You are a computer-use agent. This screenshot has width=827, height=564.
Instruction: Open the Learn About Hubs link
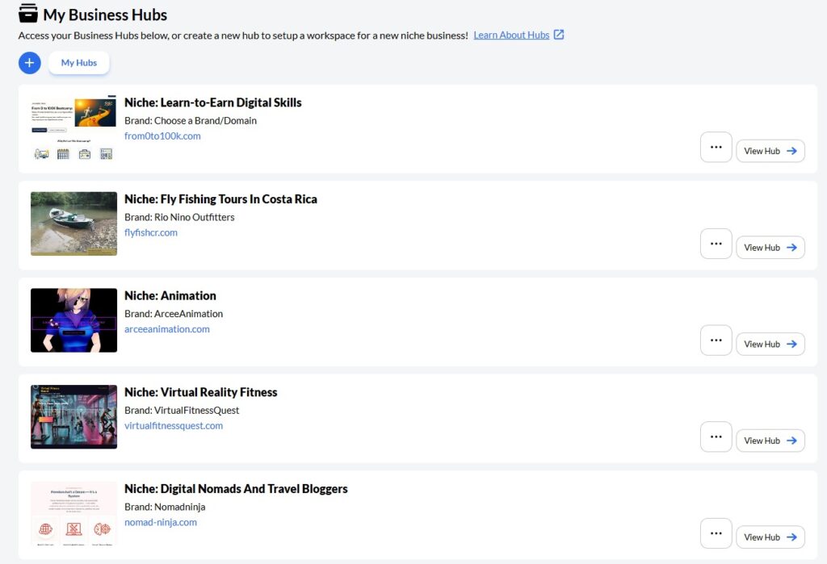[x=511, y=35]
